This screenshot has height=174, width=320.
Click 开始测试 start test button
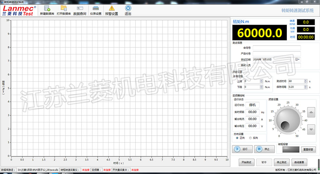(247, 162)
